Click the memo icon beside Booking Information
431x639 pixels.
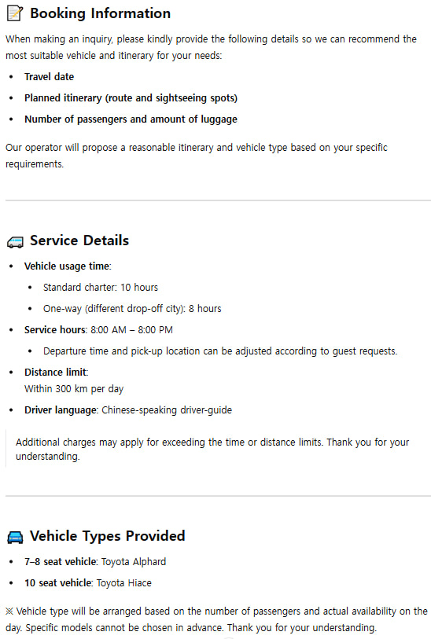(15, 13)
